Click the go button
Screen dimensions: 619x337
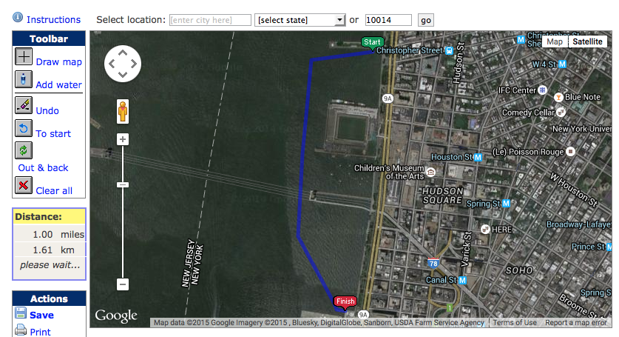(426, 20)
